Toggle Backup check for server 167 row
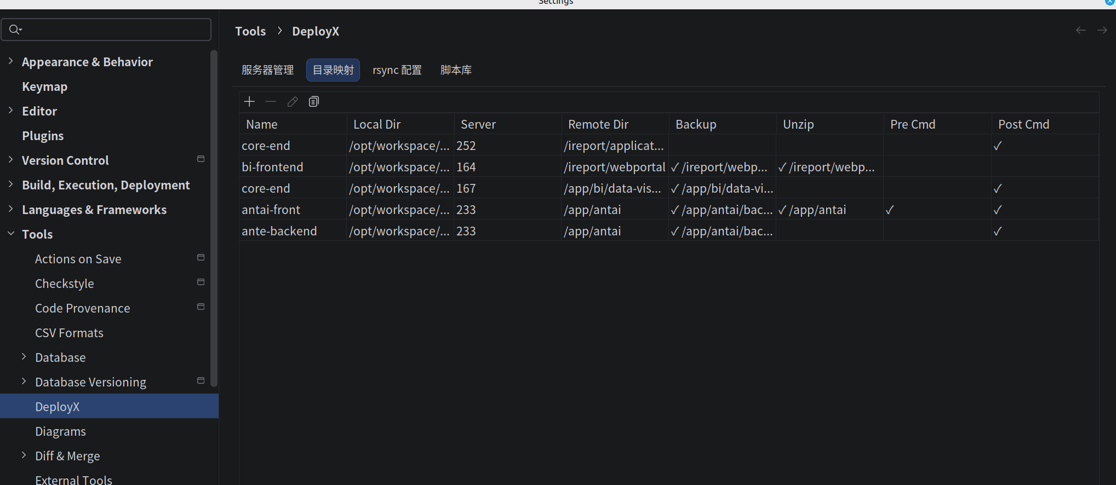 click(x=675, y=188)
